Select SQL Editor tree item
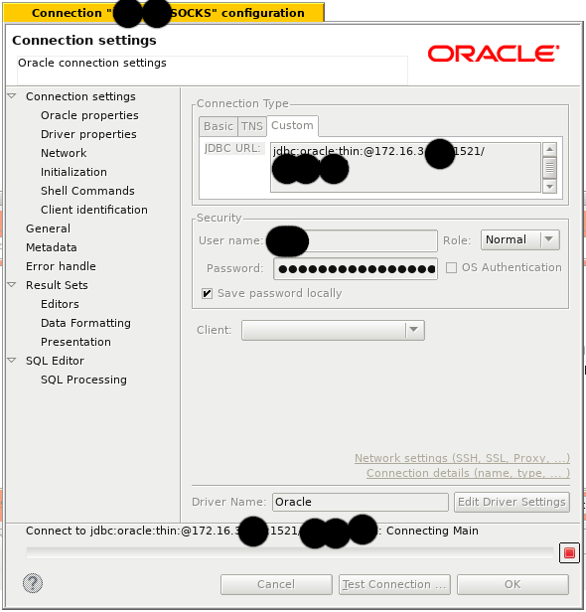The image size is (586, 612). [55, 361]
